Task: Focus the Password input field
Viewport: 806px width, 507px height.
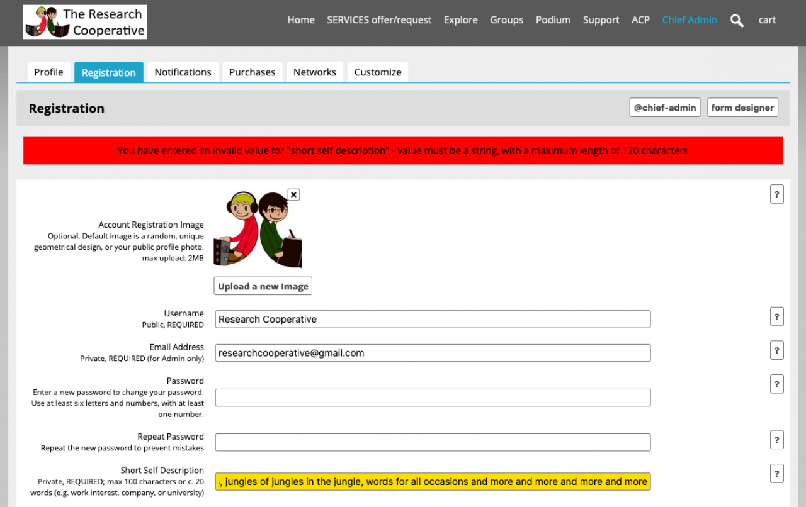Action: (433, 398)
